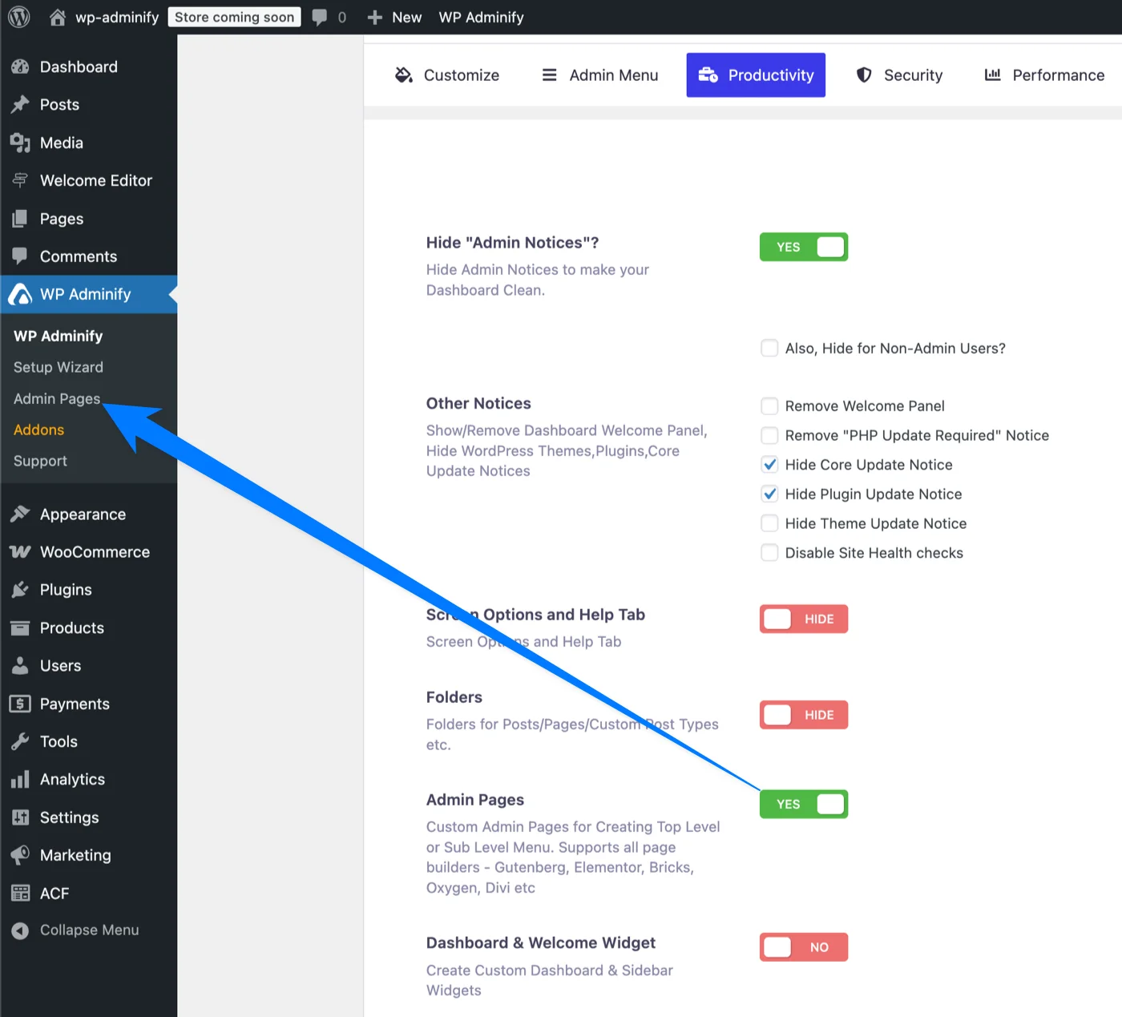
Task: Click the Settings sliders icon
Action: 20,817
